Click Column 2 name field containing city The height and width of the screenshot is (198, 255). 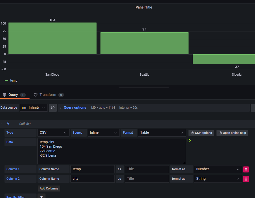click(92, 179)
